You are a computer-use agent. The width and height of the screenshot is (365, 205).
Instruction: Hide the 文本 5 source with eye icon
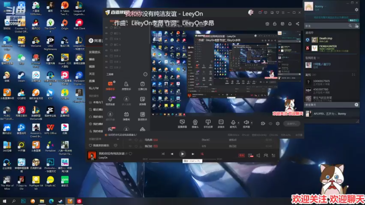(x=106, y=39)
